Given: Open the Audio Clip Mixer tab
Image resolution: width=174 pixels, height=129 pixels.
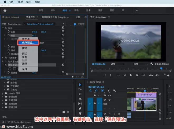Looking at the screenshot, I should point(55,17).
